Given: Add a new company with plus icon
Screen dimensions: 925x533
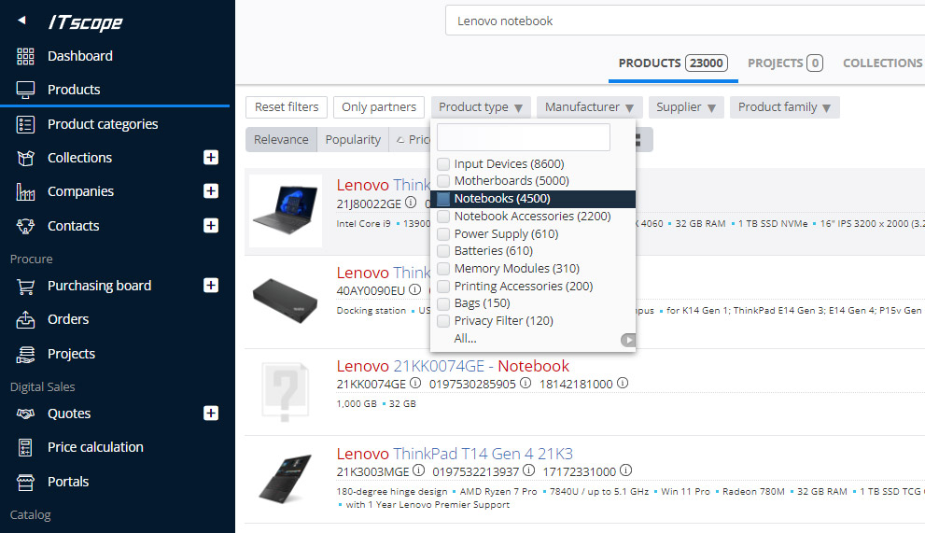Looking at the screenshot, I should pyautogui.click(x=211, y=191).
